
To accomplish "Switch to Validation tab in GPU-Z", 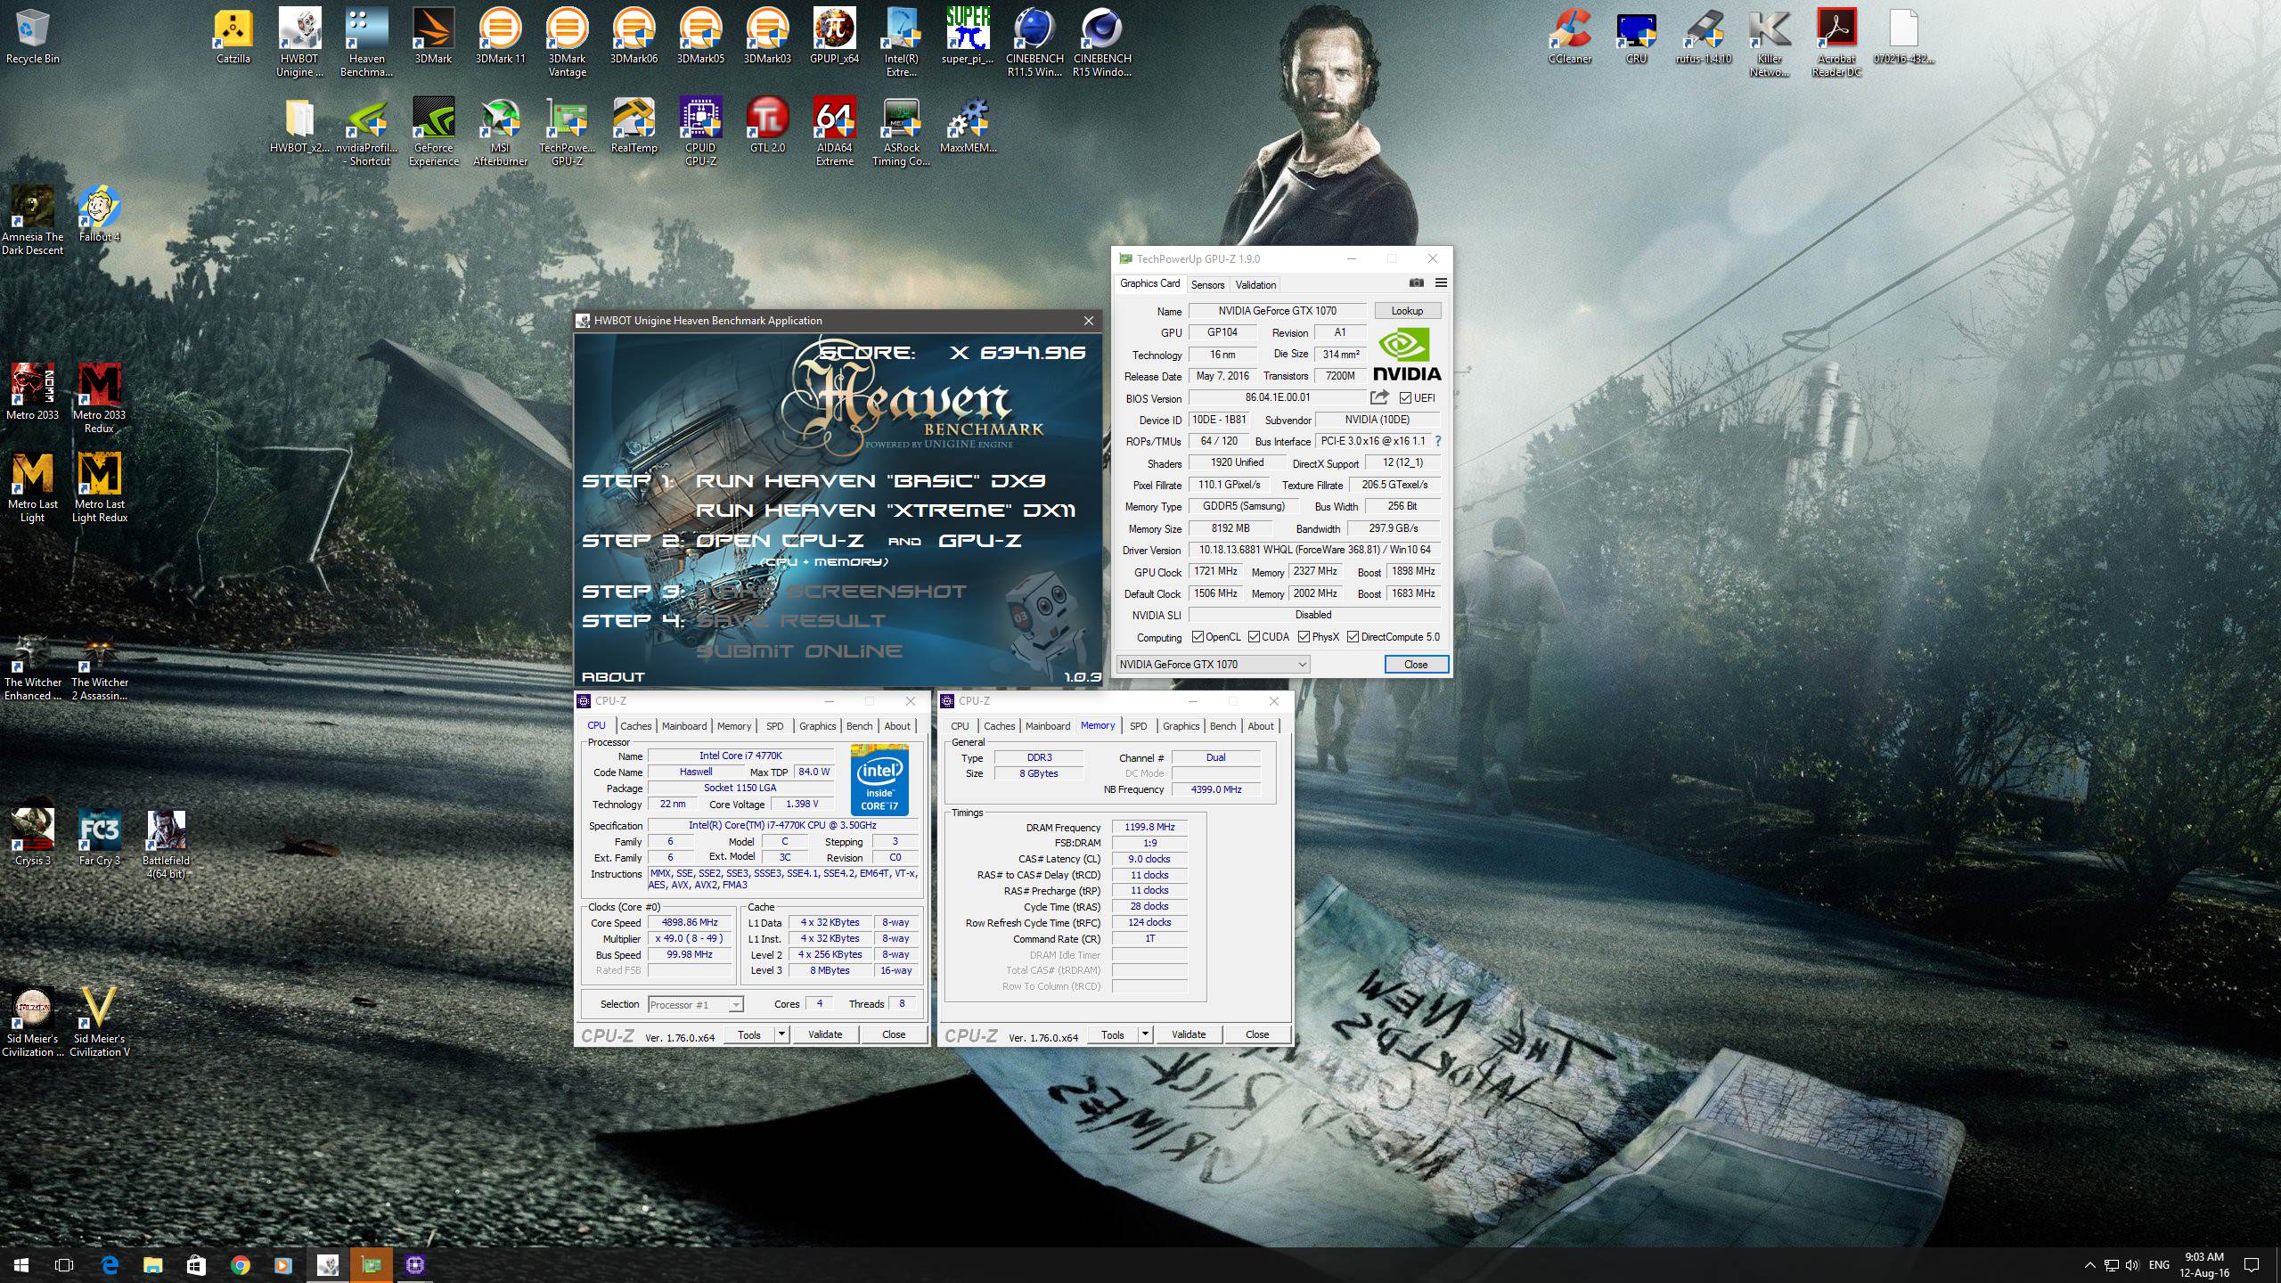I will (x=1255, y=285).
